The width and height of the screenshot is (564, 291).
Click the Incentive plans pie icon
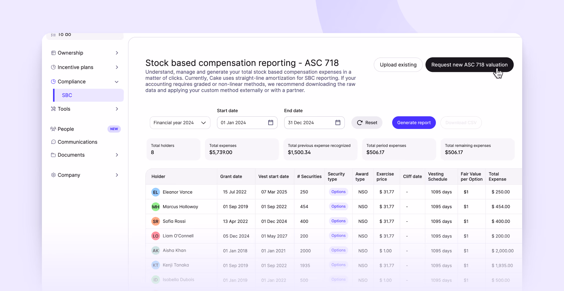click(53, 67)
